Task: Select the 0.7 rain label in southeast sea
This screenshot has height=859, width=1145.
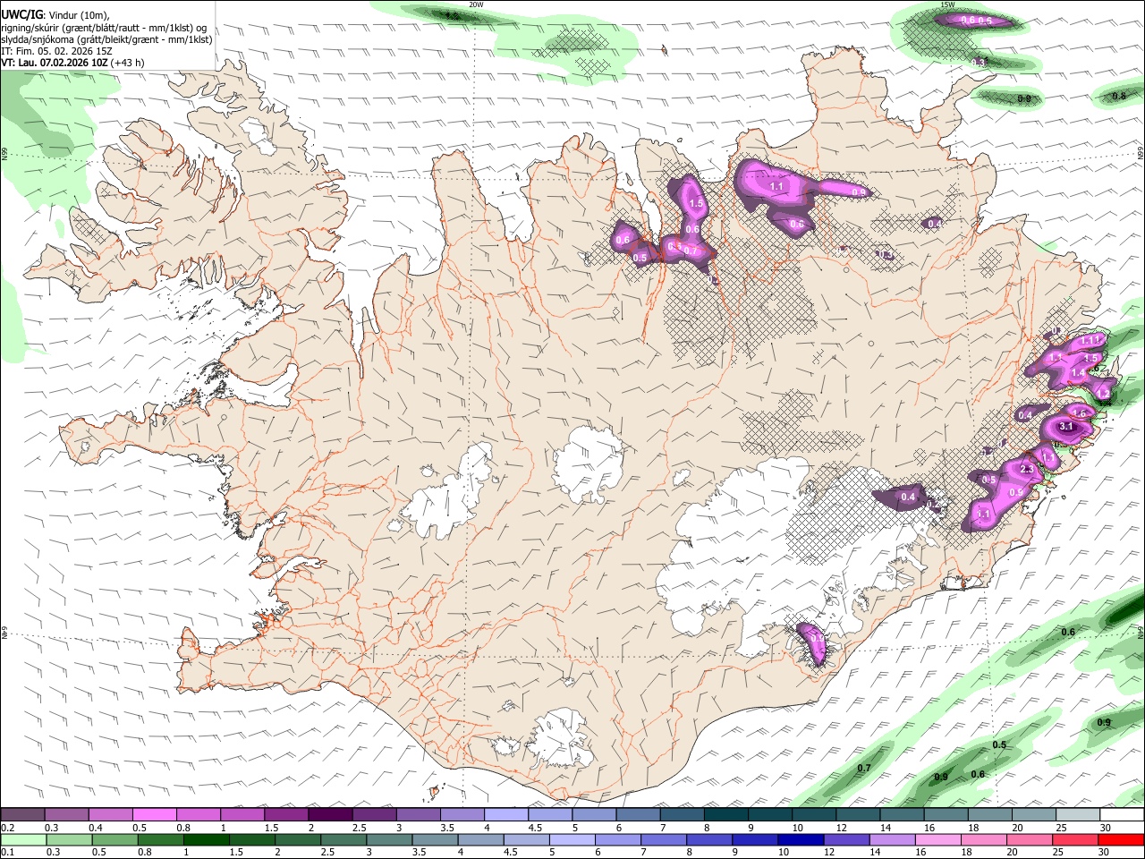Action: coord(864,769)
